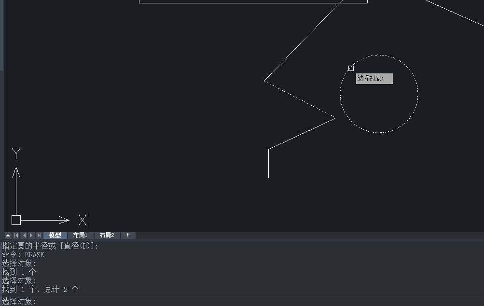
Task: Click the selected dashed line segment
Action: [x=300, y=99]
